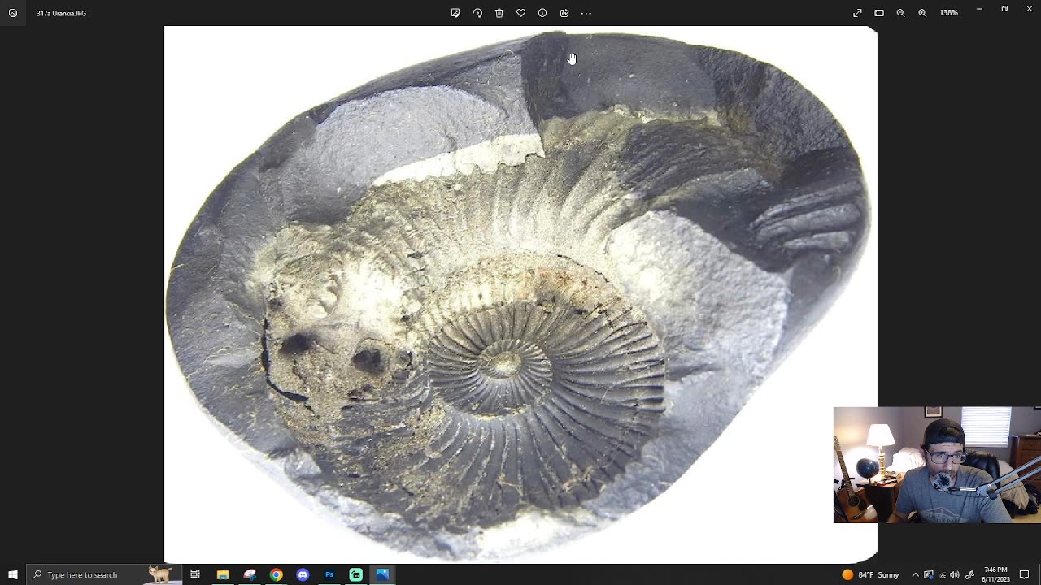Image resolution: width=1041 pixels, height=585 pixels.
Task: Add photo to favorites with the heart icon
Action: point(520,13)
